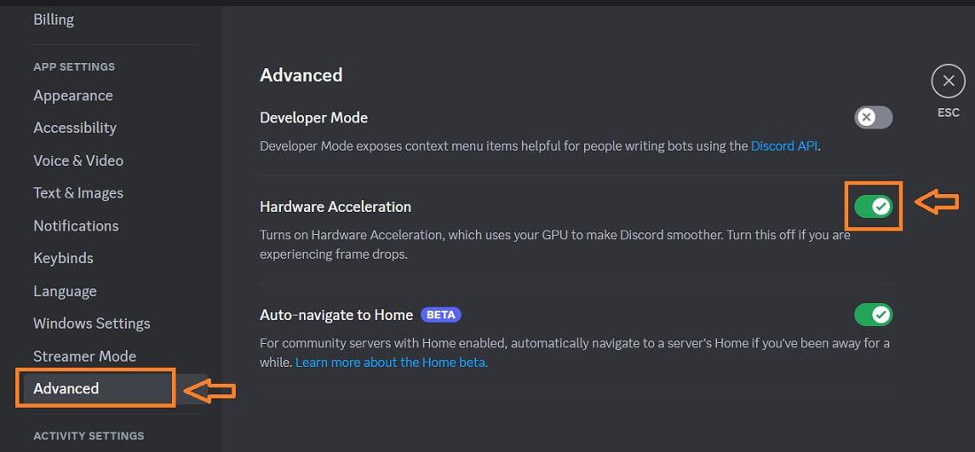Open Accessibility settings
This screenshot has width=975, height=452.
tap(74, 128)
